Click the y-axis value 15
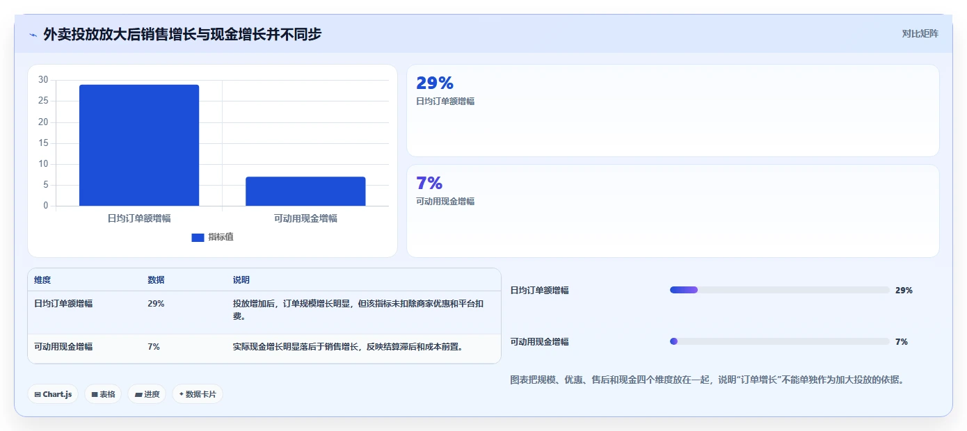The image size is (967, 431). coord(43,143)
